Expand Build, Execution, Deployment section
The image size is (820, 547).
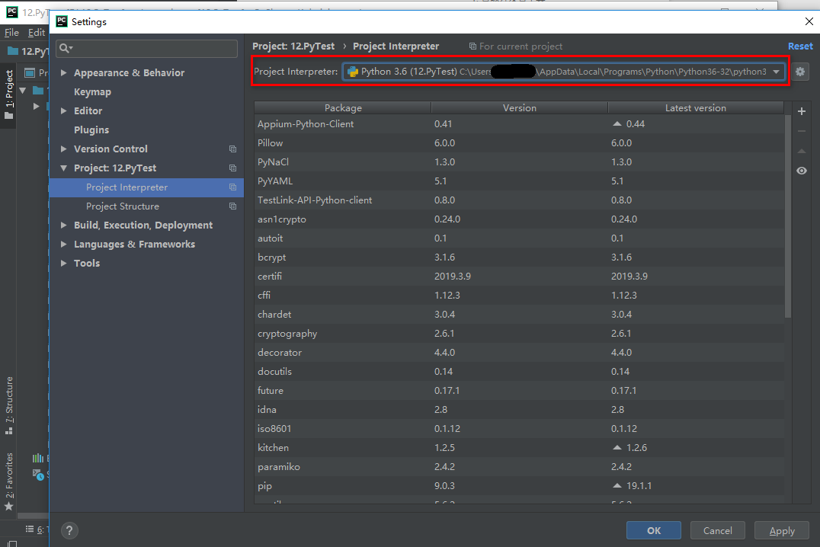[64, 225]
